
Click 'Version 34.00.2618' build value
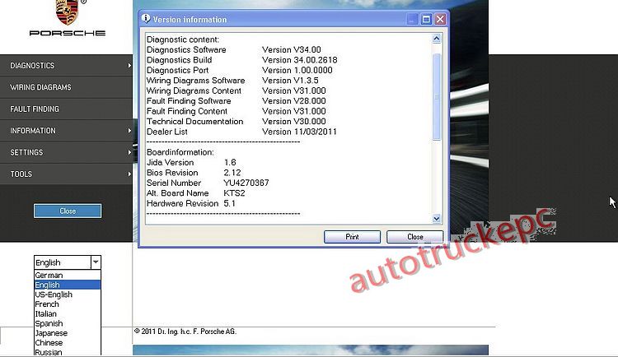coord(300,60)
